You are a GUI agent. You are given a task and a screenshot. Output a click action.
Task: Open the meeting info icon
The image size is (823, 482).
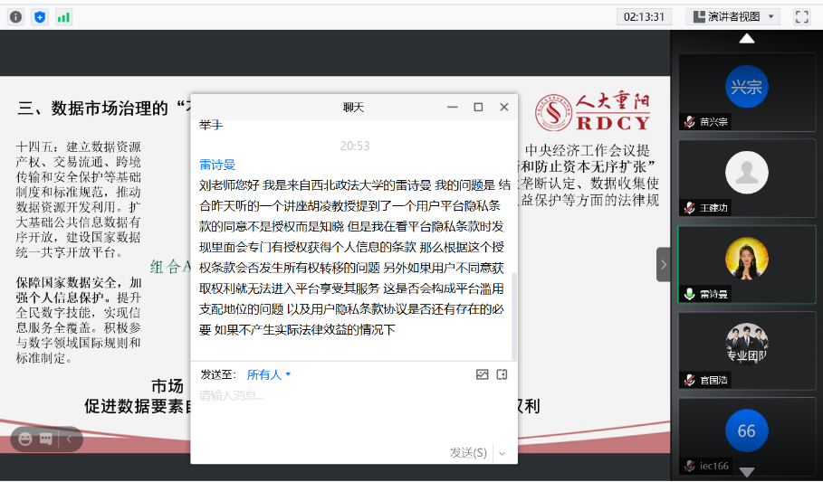(x=15, y=16)
